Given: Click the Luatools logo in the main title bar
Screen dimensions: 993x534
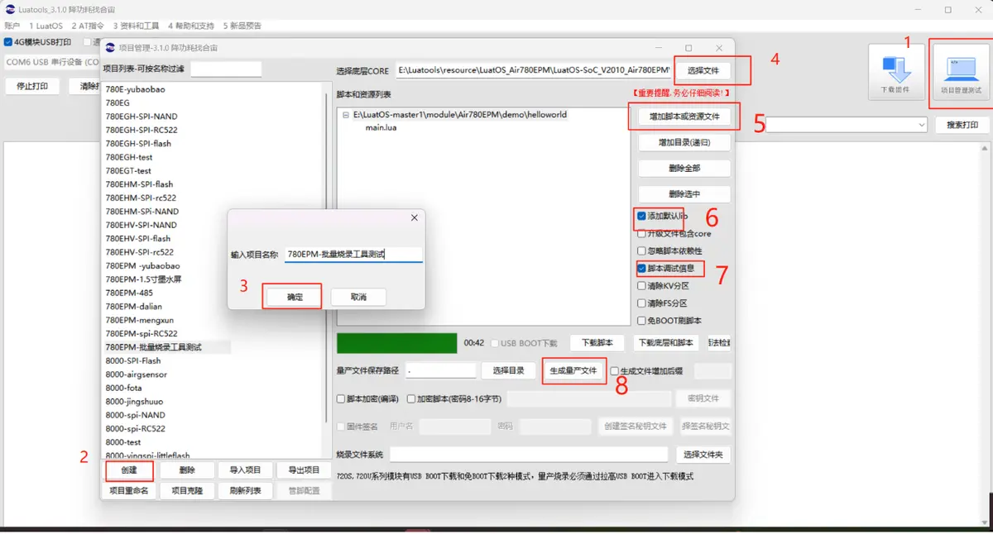Looking at the screenshot, I should click(x=10, y=9).
